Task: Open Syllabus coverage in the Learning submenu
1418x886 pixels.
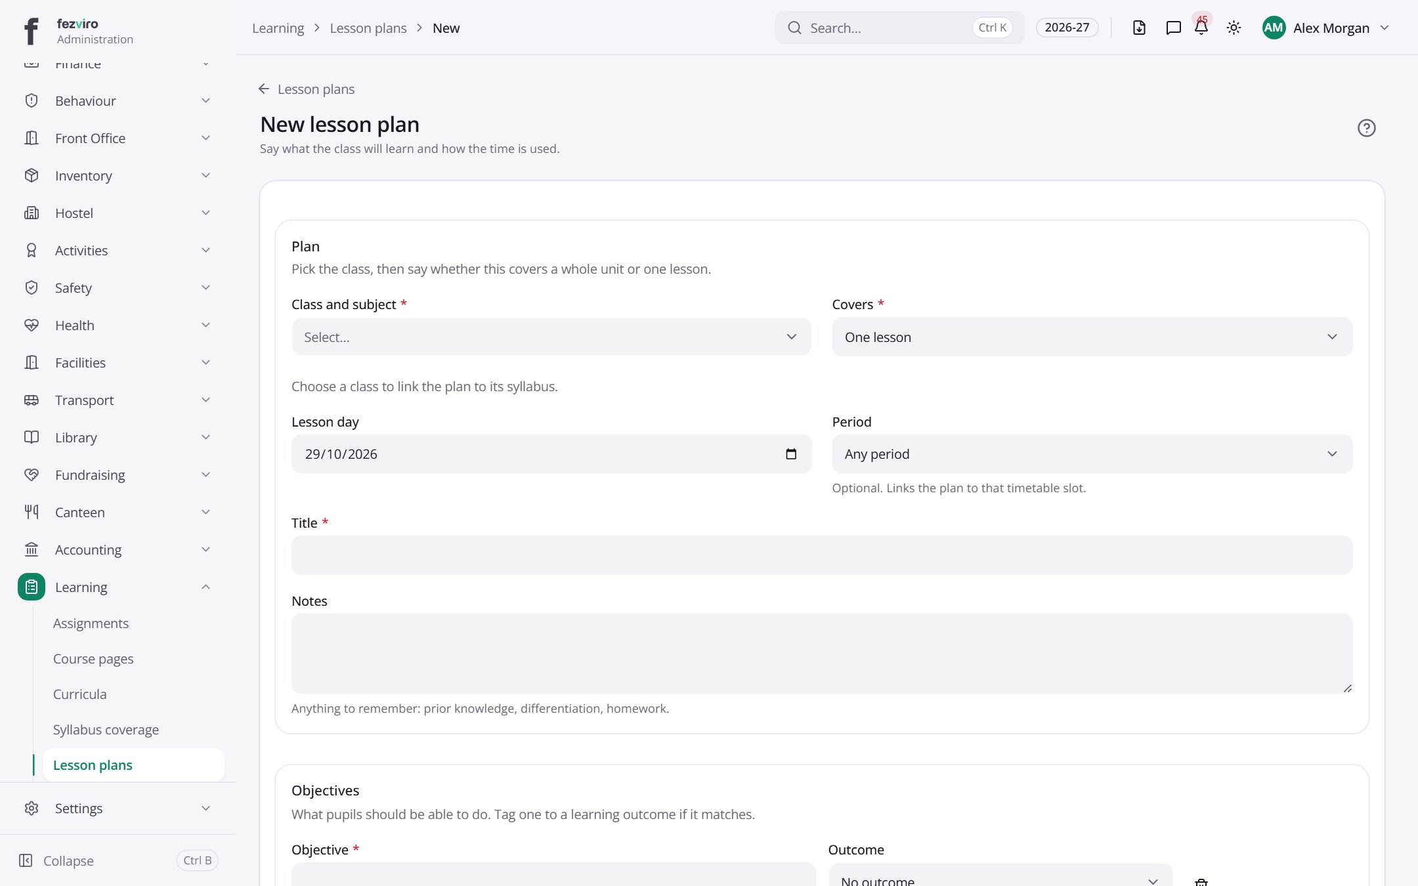Action: pyautogui.click(x=106, y=729)
